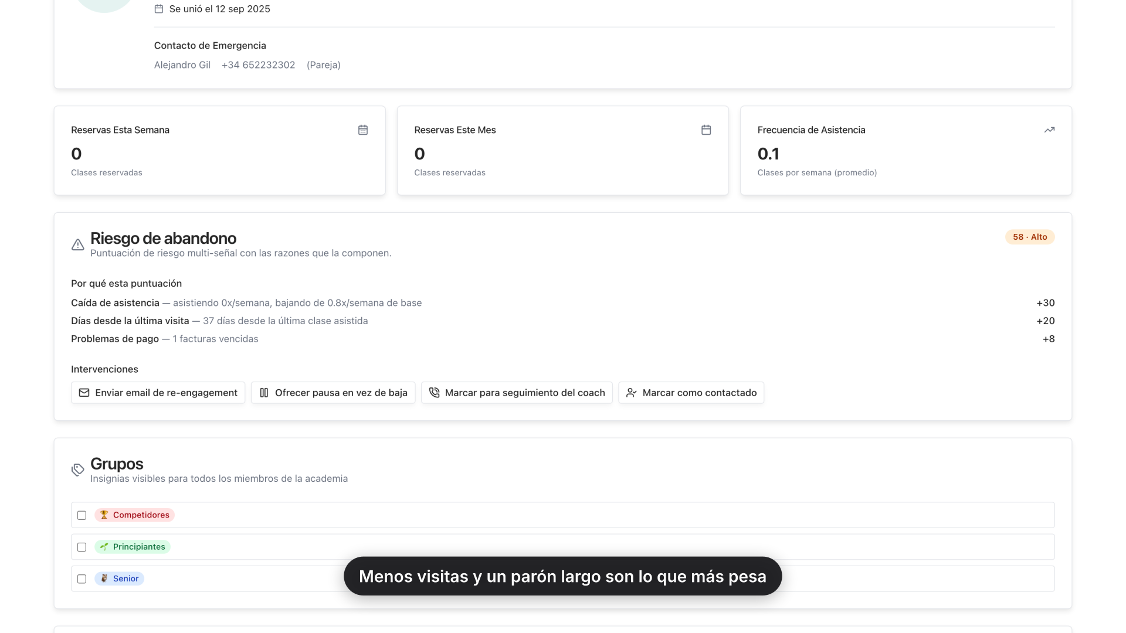Click the Competidores trophy badge
This screenshot has height=633, width=1126.
pos(134,515)
